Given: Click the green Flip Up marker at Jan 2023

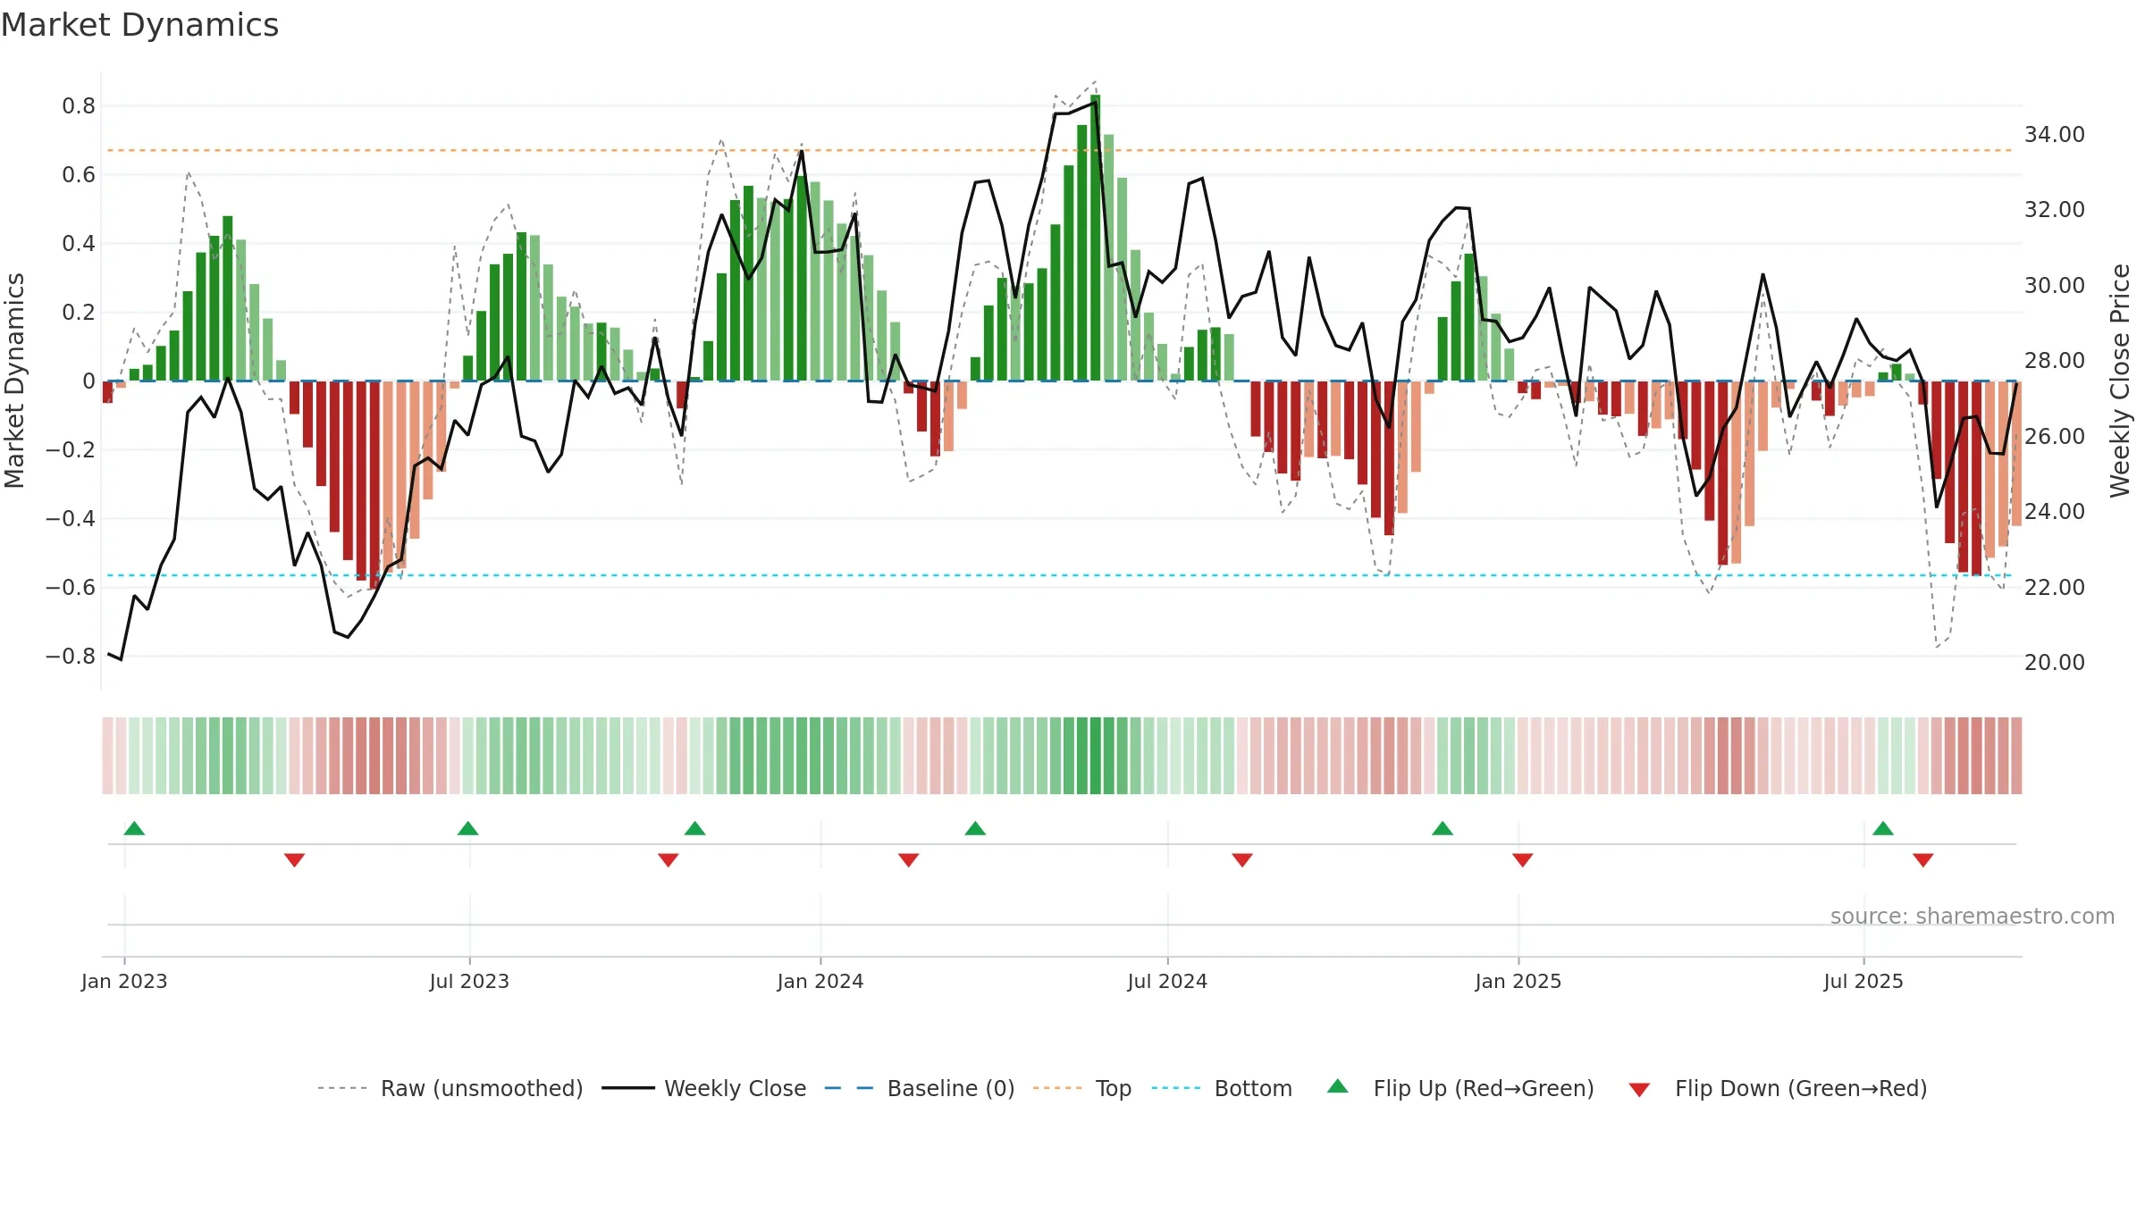Looking at the screenshot, I should (x=134, y=828).
